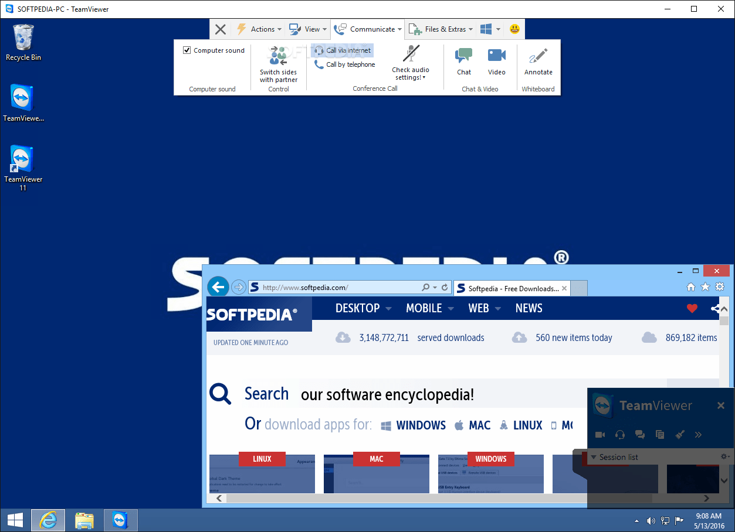This screenshot has width=735, height=532.
Task: Click the red heart icon on Softpedia
Action: coord(692,308)
